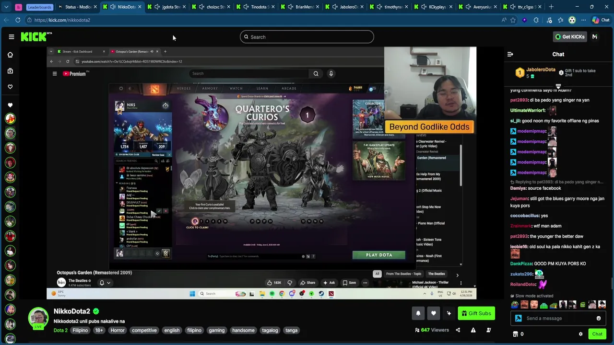
Task: Expand the gift leaderboard handle
Action: [x=558, y=87]
